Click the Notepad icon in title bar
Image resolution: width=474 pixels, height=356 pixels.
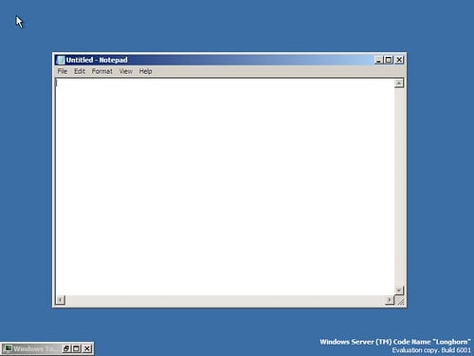[x=61, y=60]
